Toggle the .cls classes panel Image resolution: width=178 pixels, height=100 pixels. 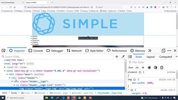pos(137,67)
